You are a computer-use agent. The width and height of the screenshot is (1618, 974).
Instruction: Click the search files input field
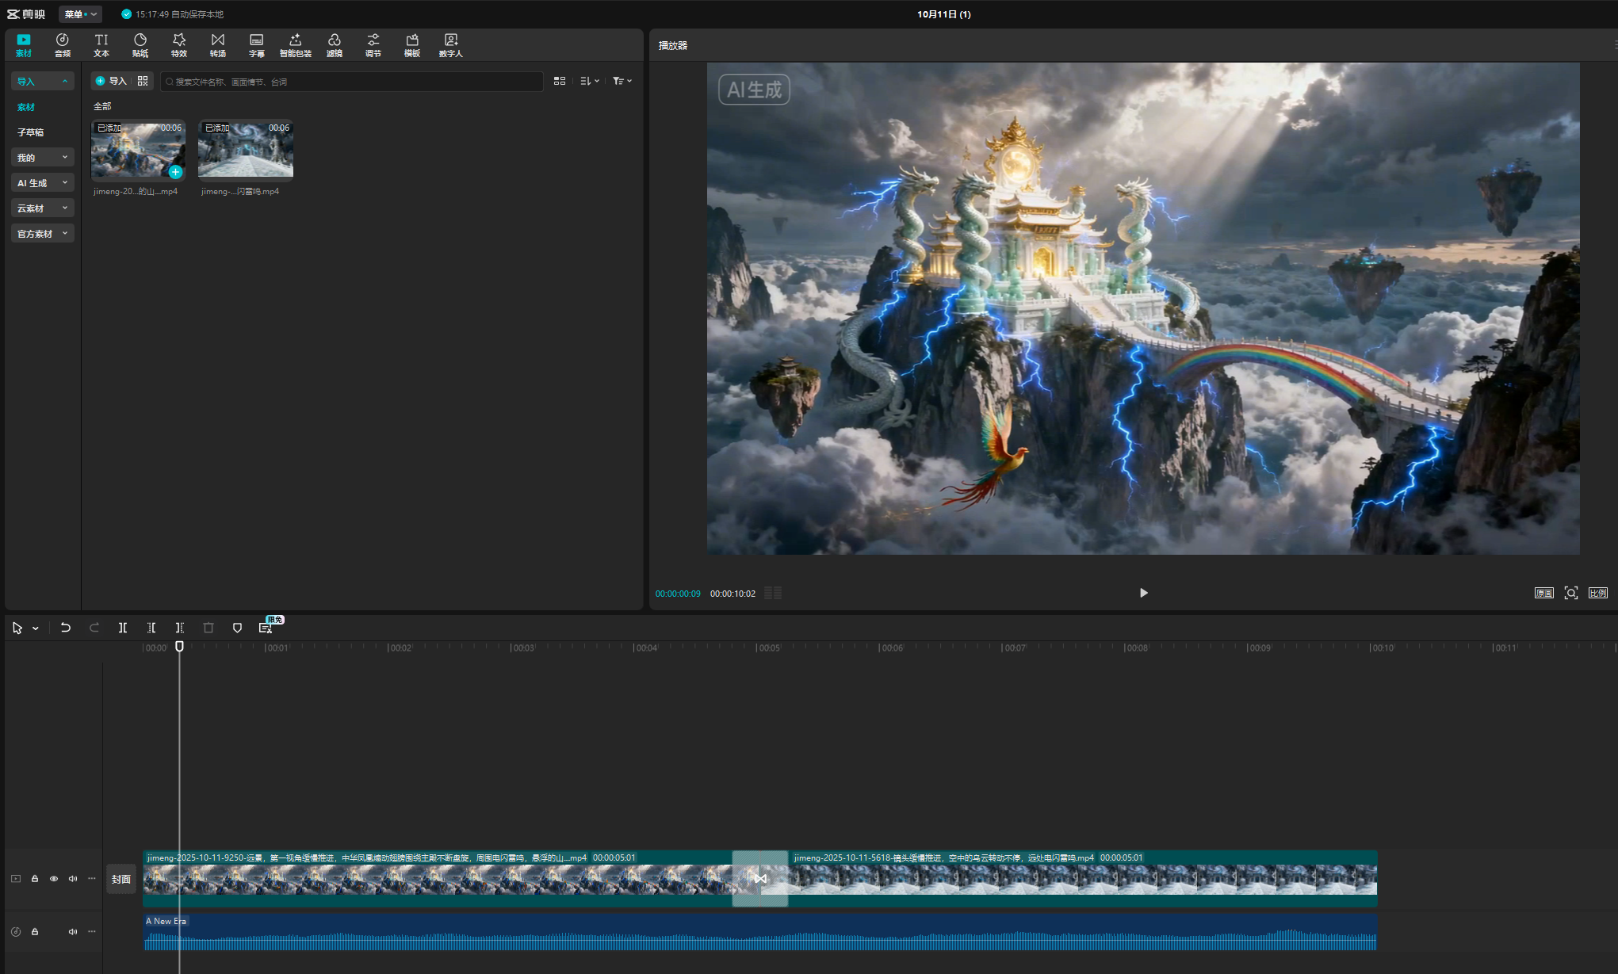click(353, 82)
